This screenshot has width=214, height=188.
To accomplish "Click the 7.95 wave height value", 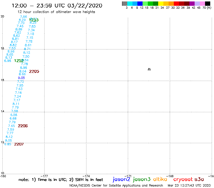I will (x=20, y=85).
